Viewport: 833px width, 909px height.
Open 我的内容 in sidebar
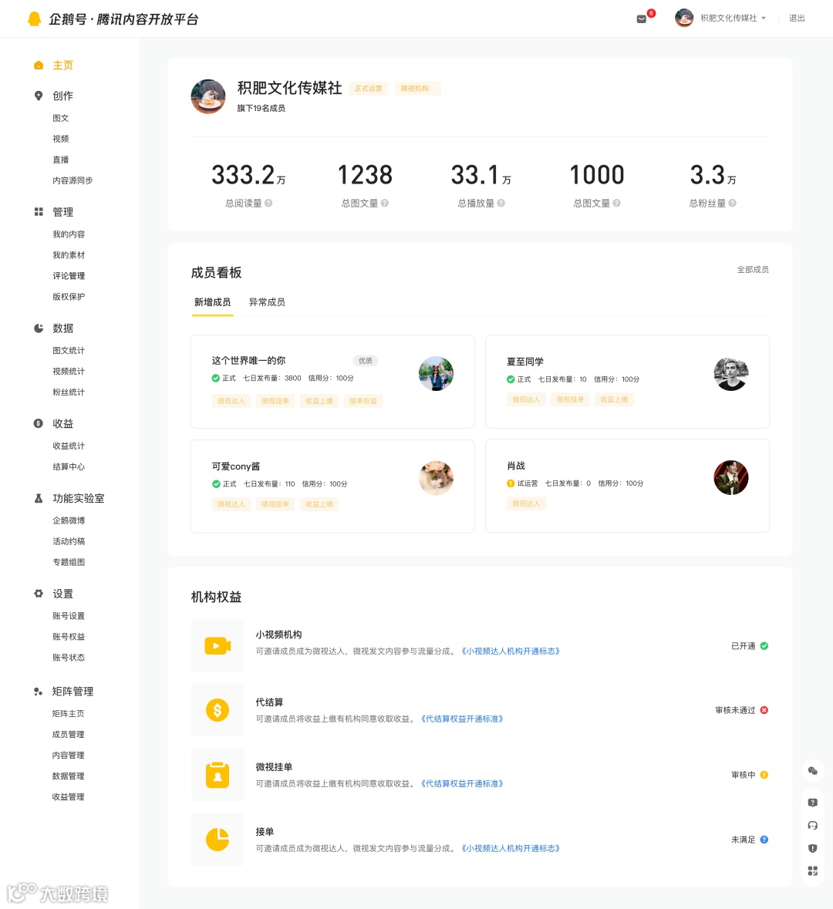69,234
